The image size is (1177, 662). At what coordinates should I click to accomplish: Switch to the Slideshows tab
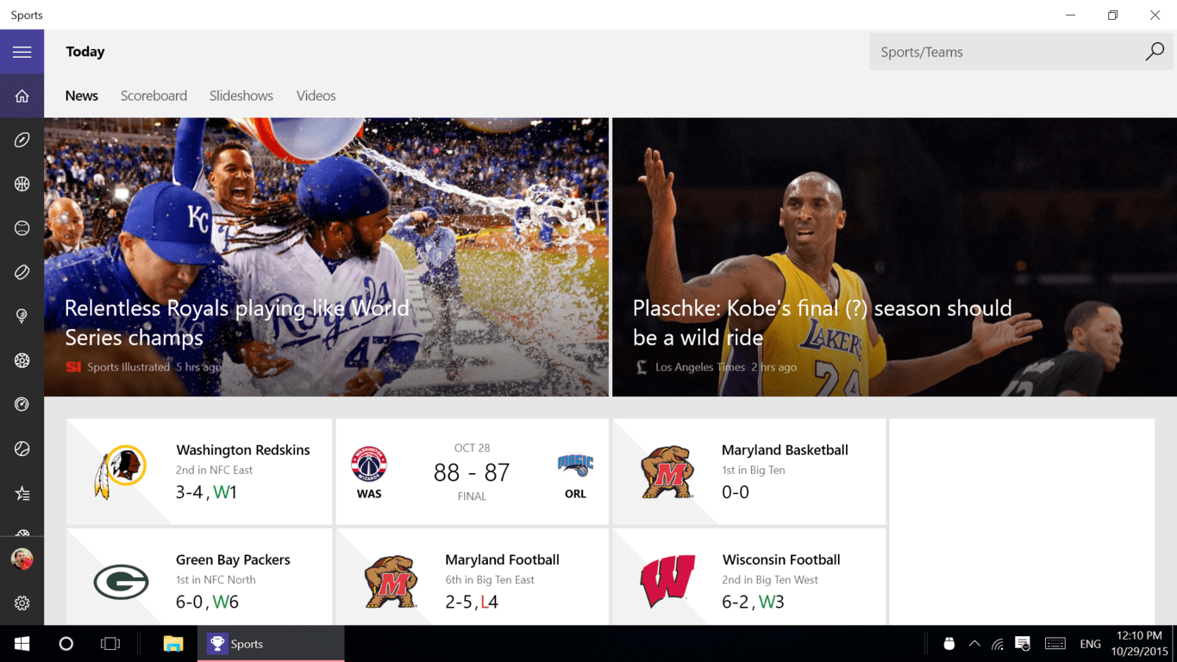coord(241,96)
